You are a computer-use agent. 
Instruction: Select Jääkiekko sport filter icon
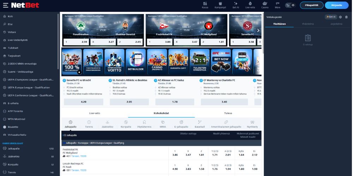point(107,124)
